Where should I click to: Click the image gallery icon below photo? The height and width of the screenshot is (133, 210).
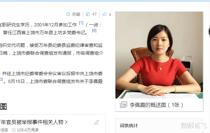click(x=123, y=105)
